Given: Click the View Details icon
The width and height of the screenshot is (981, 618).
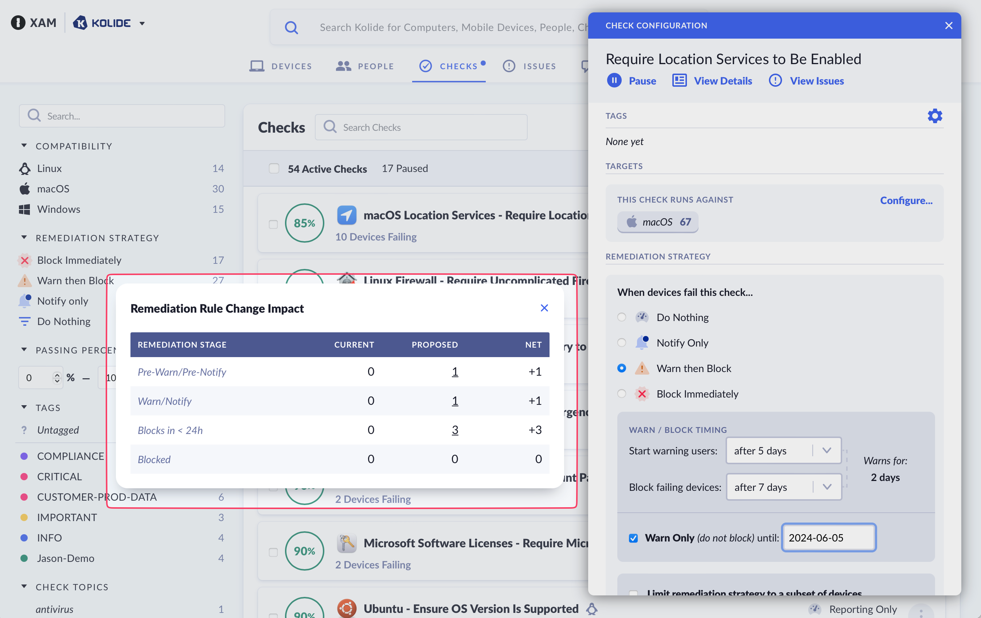Looking at the screenshot, I should coord(679,81).
